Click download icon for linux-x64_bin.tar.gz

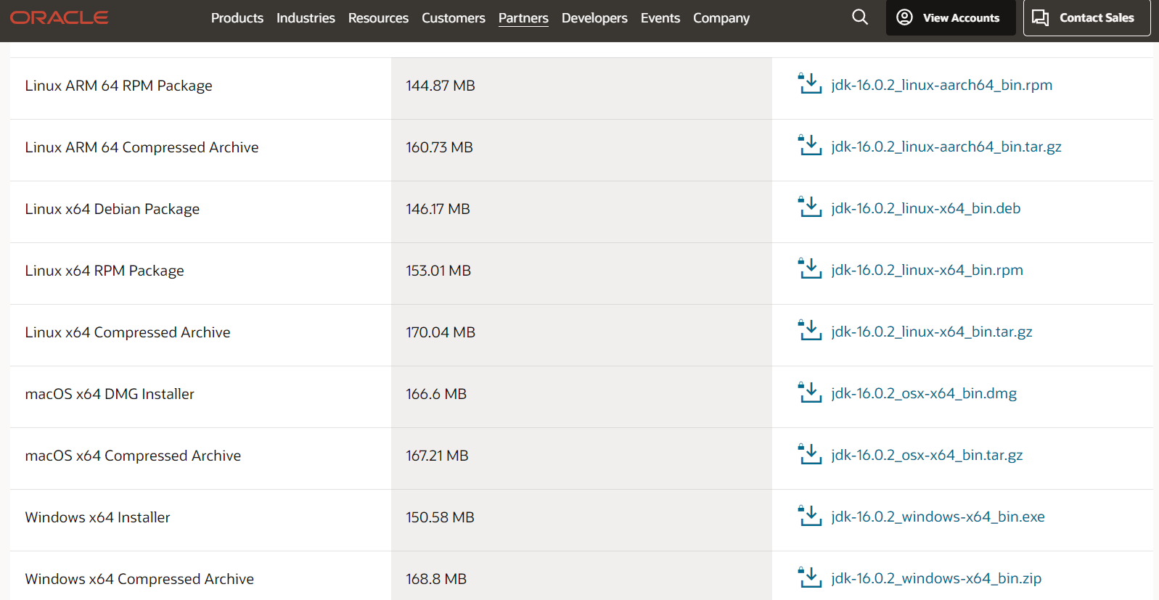(x=810, y=330)
